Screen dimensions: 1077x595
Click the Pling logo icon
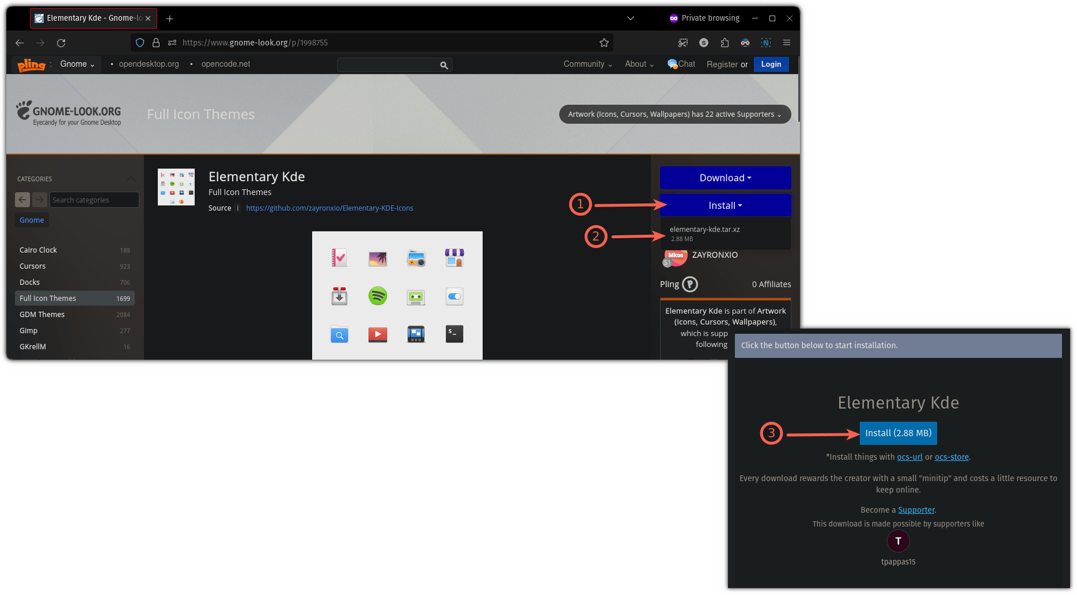(31, 64)
